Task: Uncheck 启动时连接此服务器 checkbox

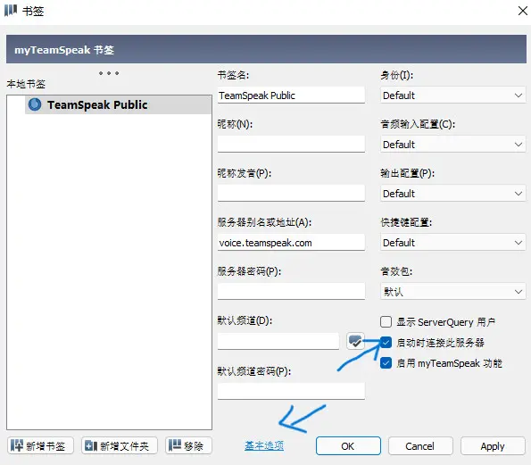Action: coord(386,343)
